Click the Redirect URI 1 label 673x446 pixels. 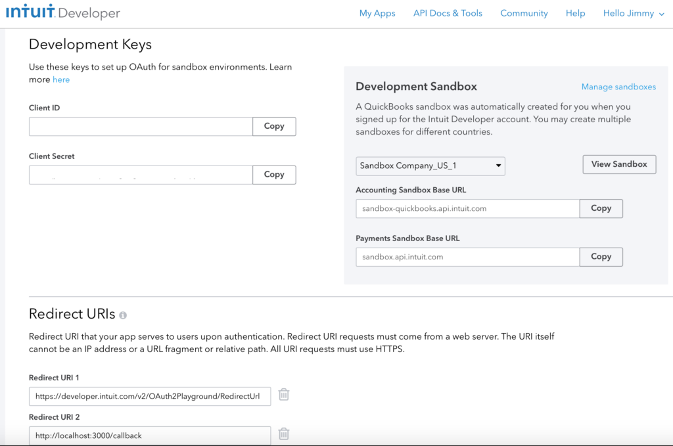coord(54,378)
